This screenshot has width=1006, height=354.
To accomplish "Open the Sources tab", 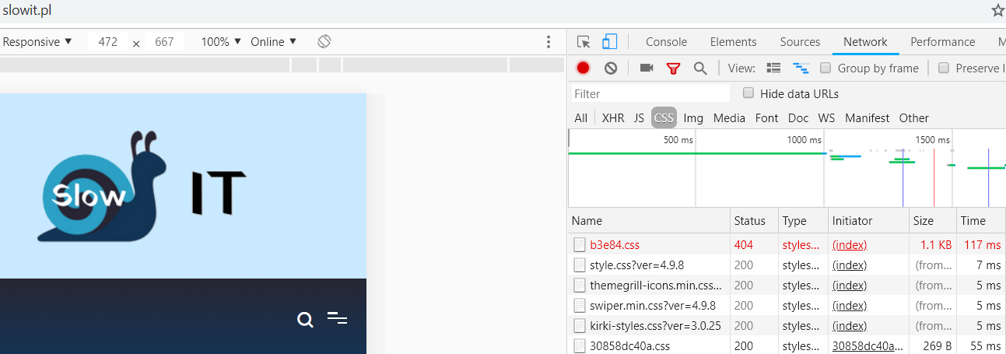I will 800,42.
